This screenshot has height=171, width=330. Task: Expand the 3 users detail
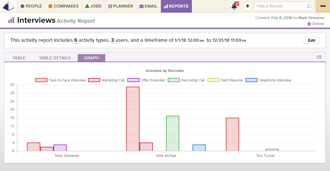pyautogui.click(x=112, y=40)
